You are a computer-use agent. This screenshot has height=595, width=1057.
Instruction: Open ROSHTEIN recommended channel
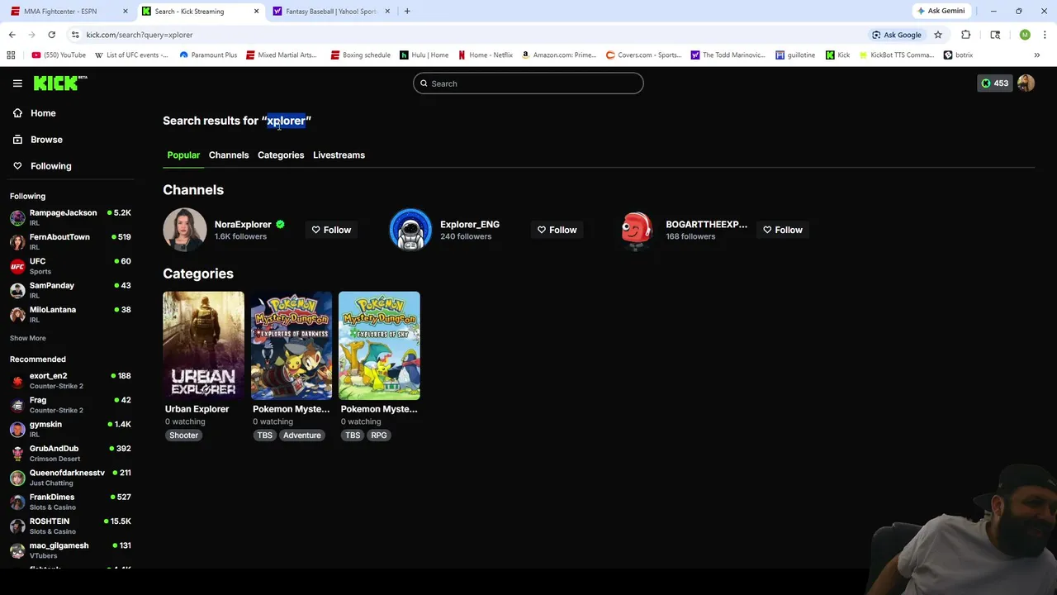point(70,526)
